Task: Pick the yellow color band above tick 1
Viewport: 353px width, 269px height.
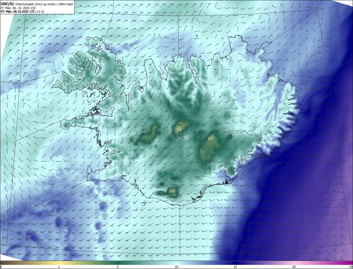Action: click(59, 263)
